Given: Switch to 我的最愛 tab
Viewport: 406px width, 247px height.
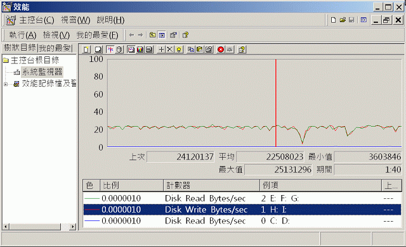Looking at the screenshot, I should [55, 47].
